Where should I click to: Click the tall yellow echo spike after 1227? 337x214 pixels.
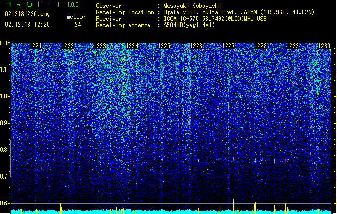[234, 207]
